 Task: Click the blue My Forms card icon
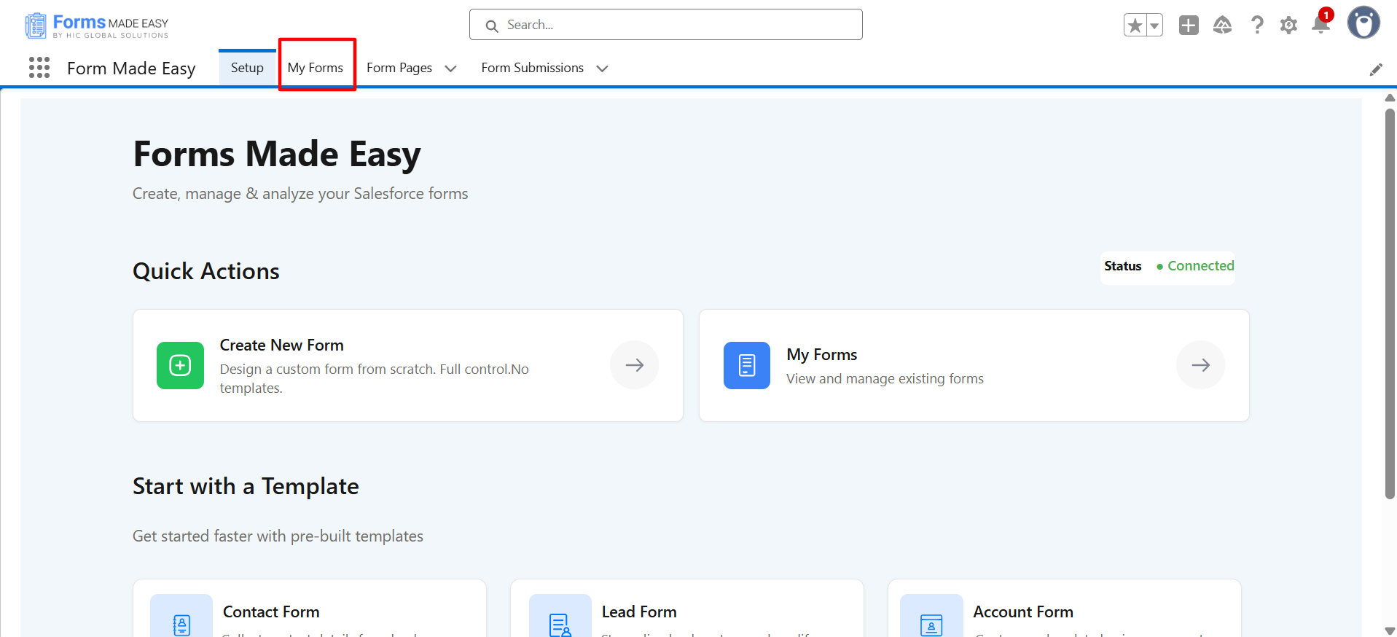click(x=747, y=365)
